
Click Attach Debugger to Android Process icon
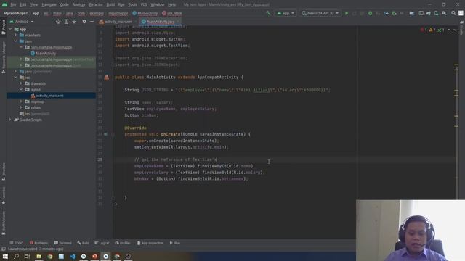tap(394, 13)
